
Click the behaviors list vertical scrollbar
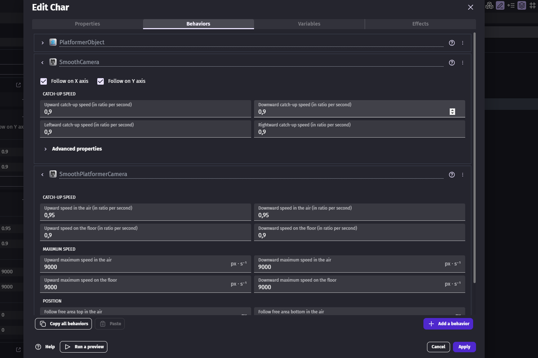tap(475, 157)
